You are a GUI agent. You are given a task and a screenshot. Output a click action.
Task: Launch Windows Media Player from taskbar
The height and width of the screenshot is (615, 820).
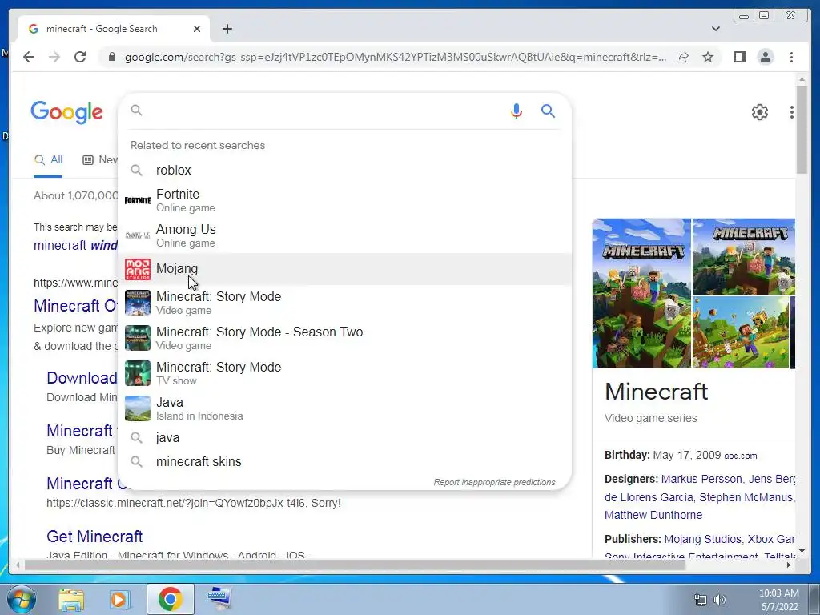[119, 599]
